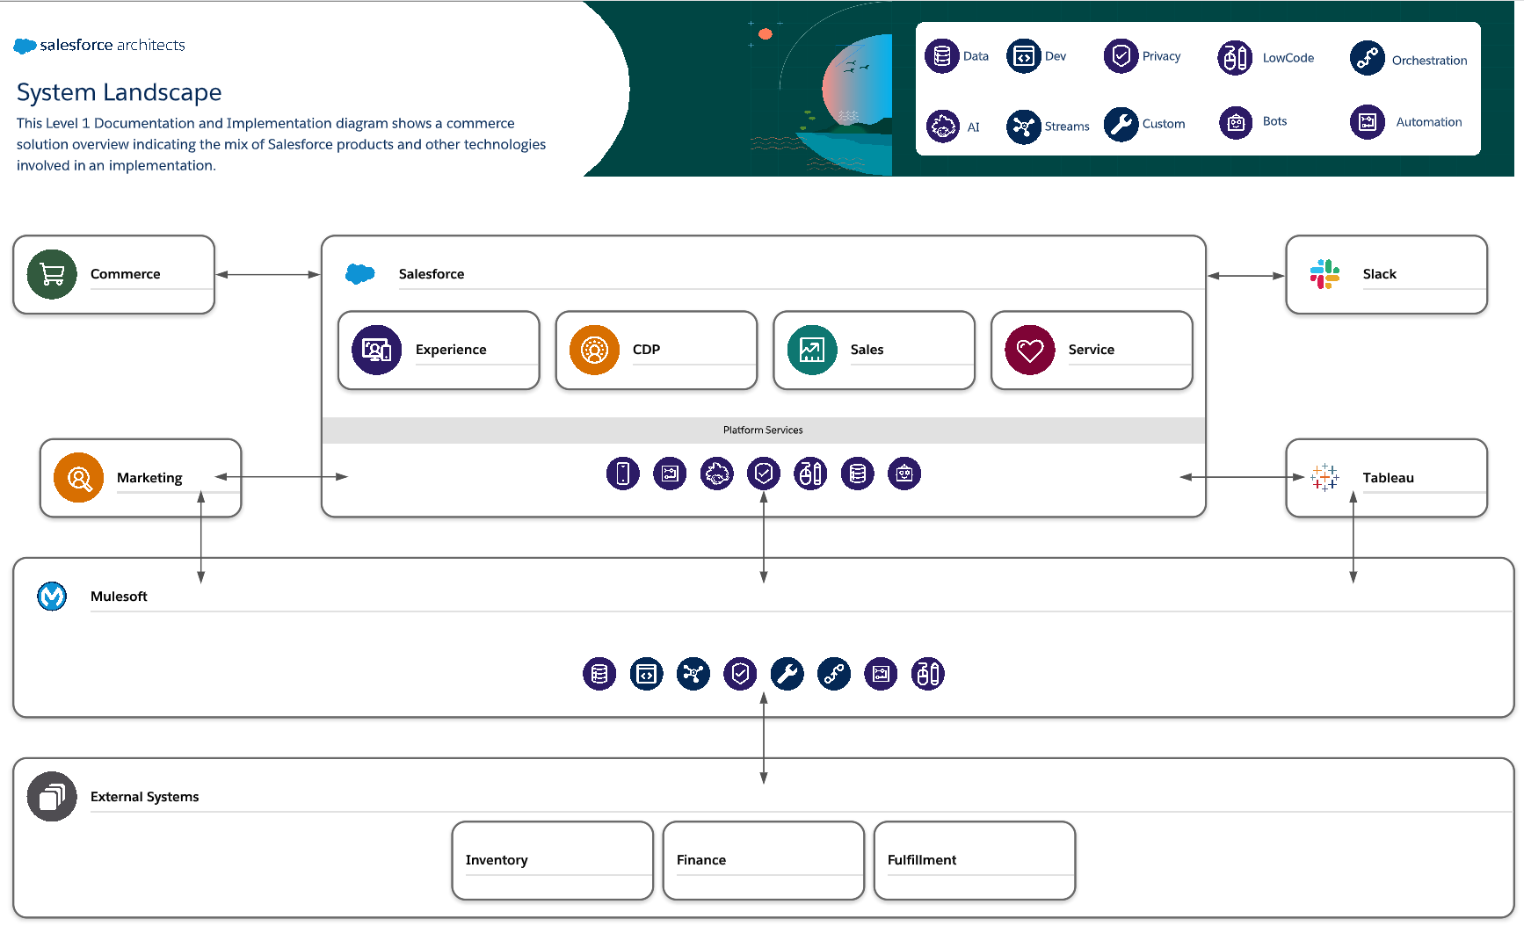Click the Service heart icon

tap(1029, 350)
